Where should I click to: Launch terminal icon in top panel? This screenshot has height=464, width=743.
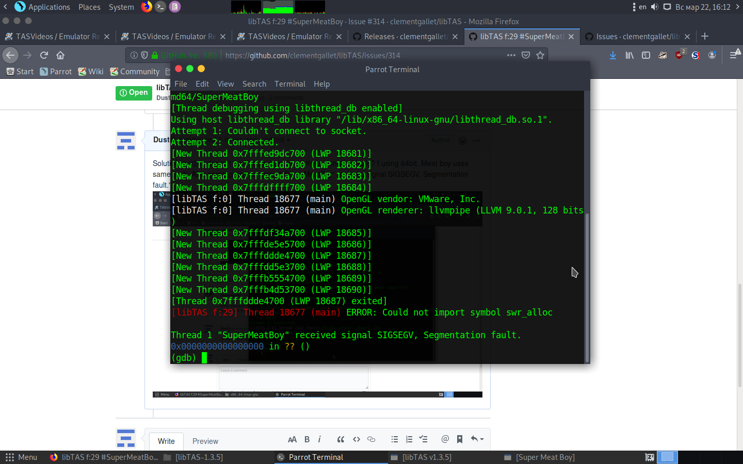click(x=160, y=7)
